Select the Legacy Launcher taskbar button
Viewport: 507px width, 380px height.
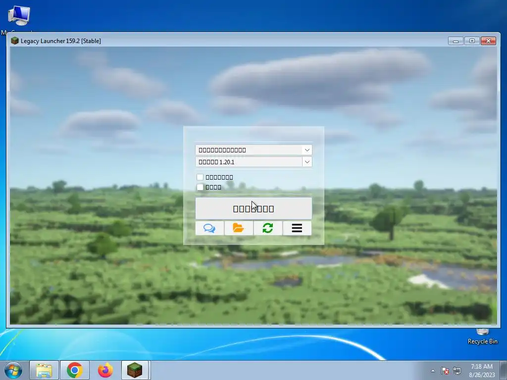click(x=135, y=370)
